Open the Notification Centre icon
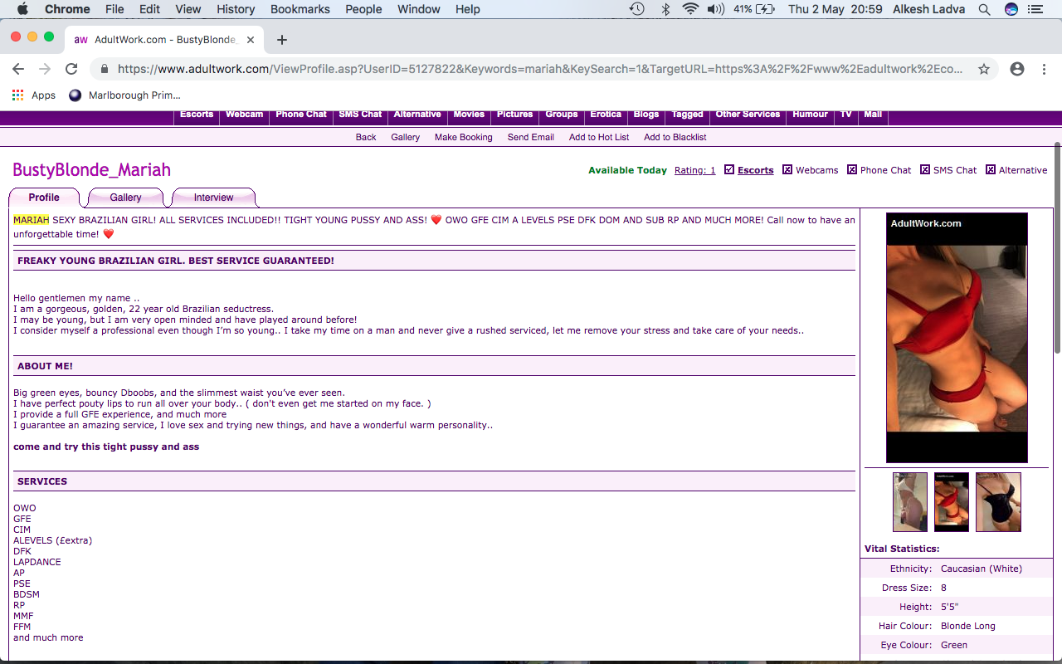Image resolution: width=1062 pixels, height=664 pixels. pos(1035,9)
